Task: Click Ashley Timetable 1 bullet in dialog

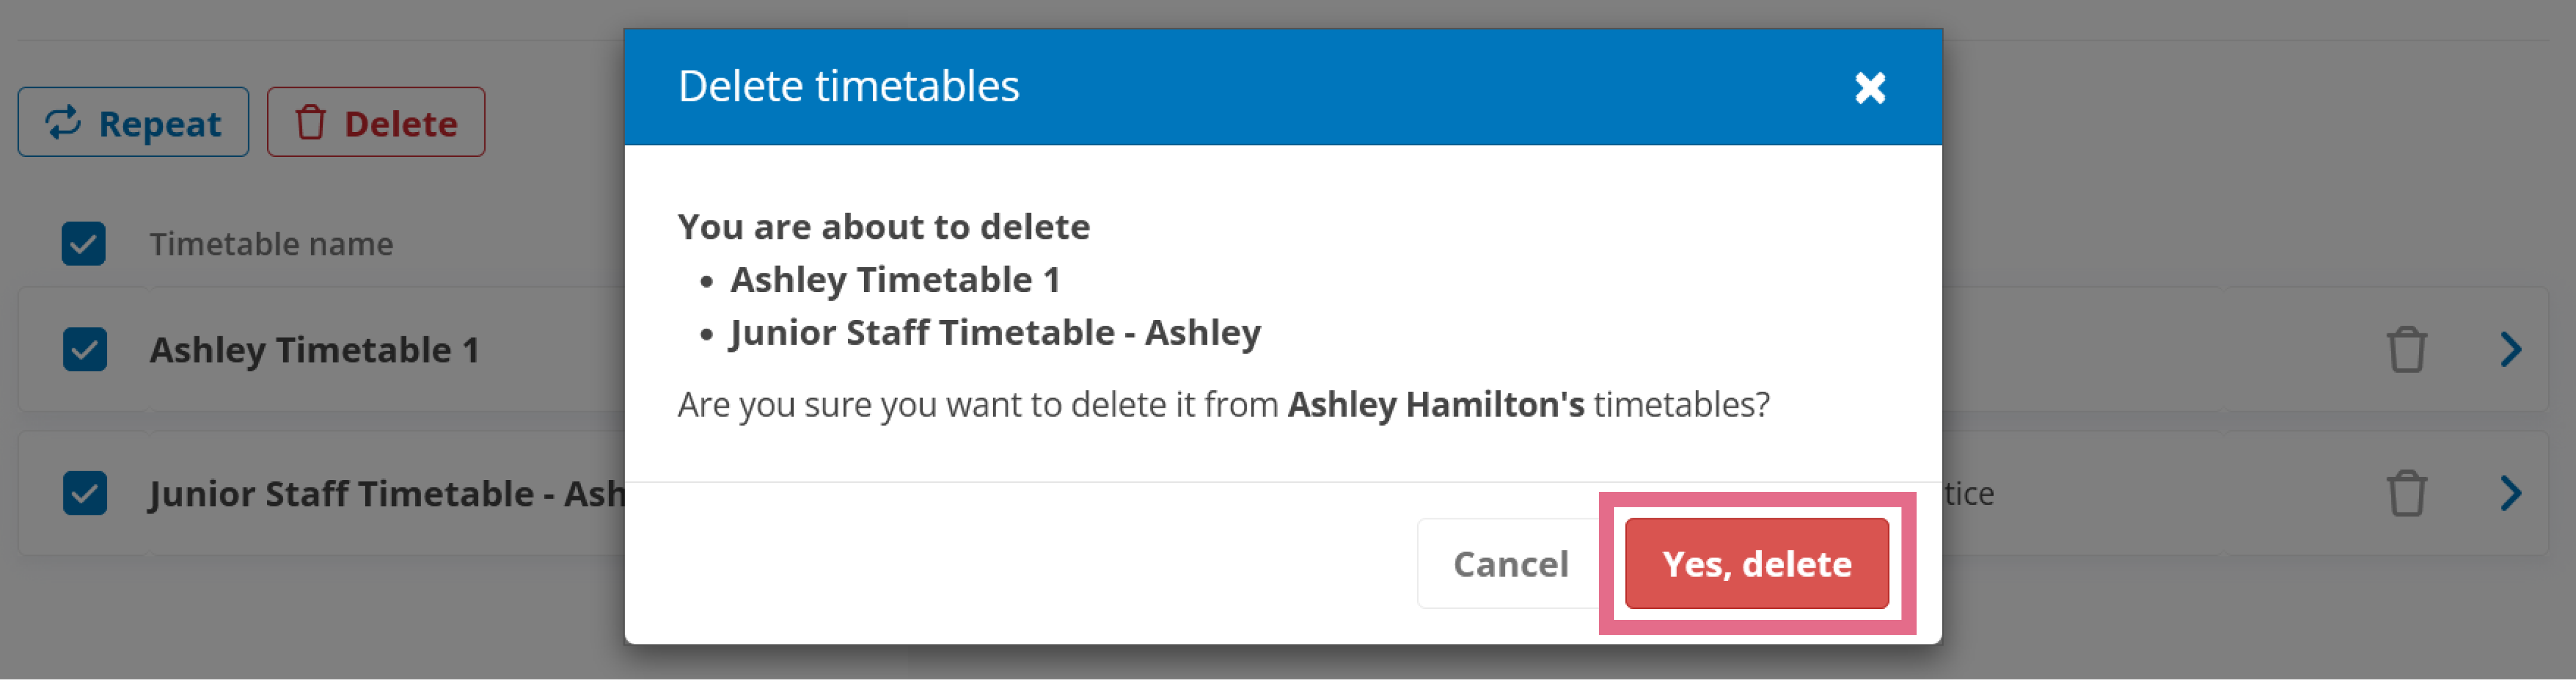Action: tap(895, 280)
